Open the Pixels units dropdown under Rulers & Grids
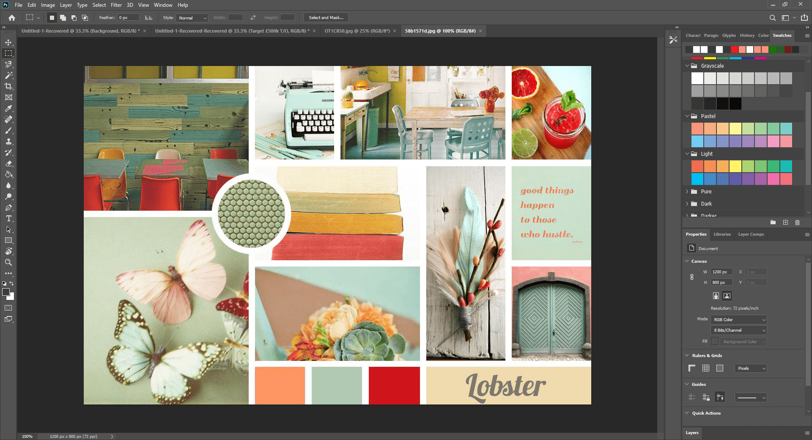Screen dimensions: 812x440 tap(750, 368)
